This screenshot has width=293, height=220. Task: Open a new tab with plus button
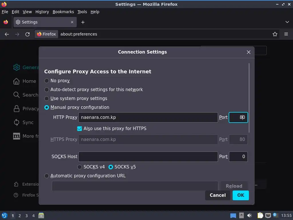(83, 22)
